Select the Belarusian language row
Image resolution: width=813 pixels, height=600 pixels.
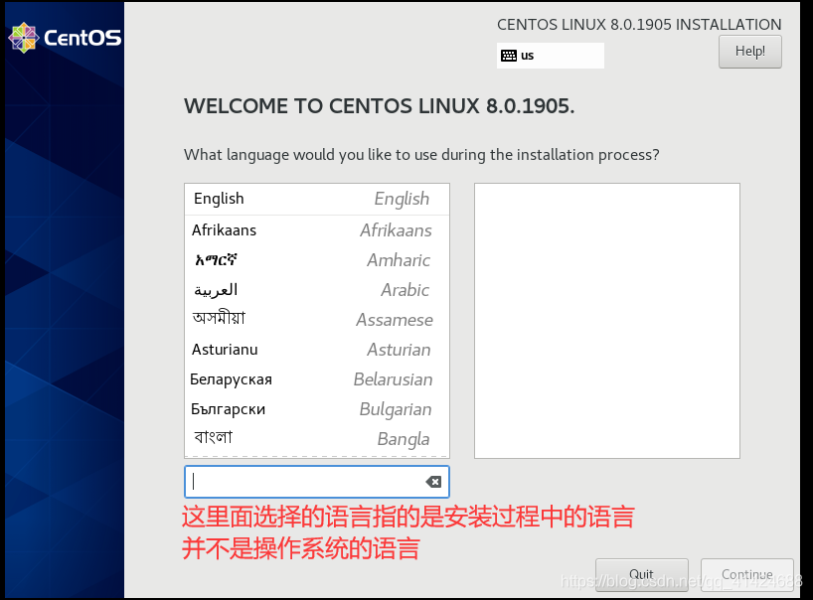pos(317,379)
